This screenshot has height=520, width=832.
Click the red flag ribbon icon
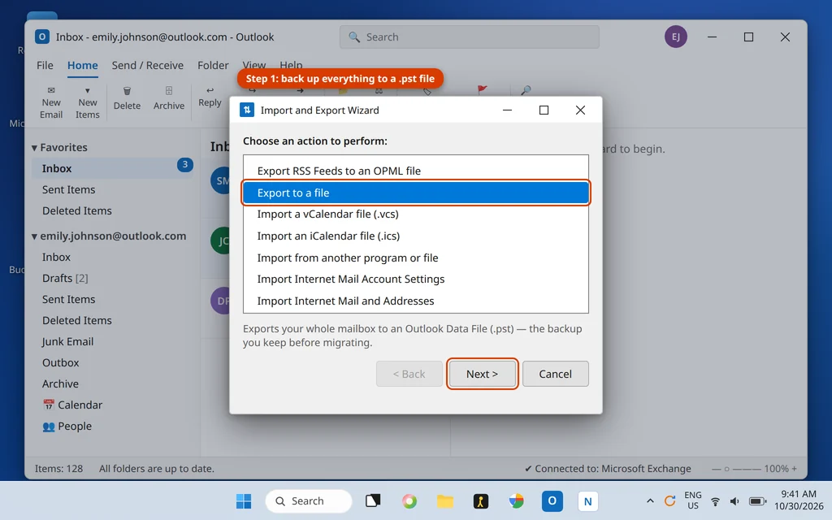coord(482,90)
